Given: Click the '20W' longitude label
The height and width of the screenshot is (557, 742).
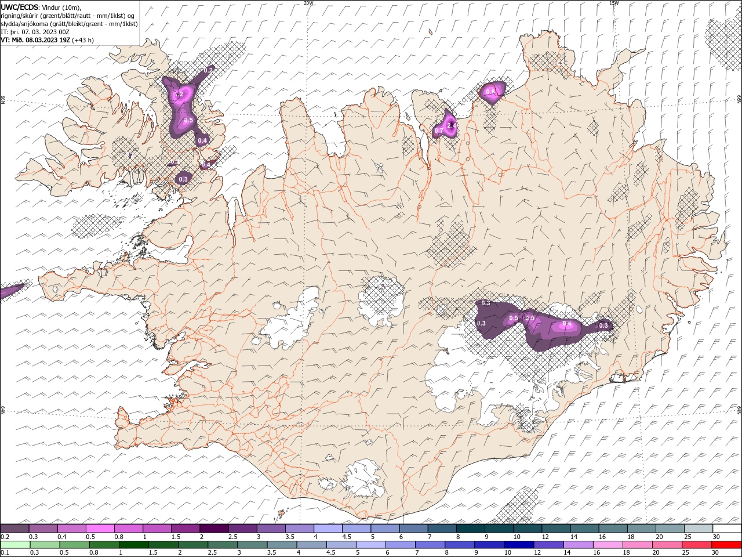Looking at the screenshot, I should pyautogui.click(x=308, y=2).
